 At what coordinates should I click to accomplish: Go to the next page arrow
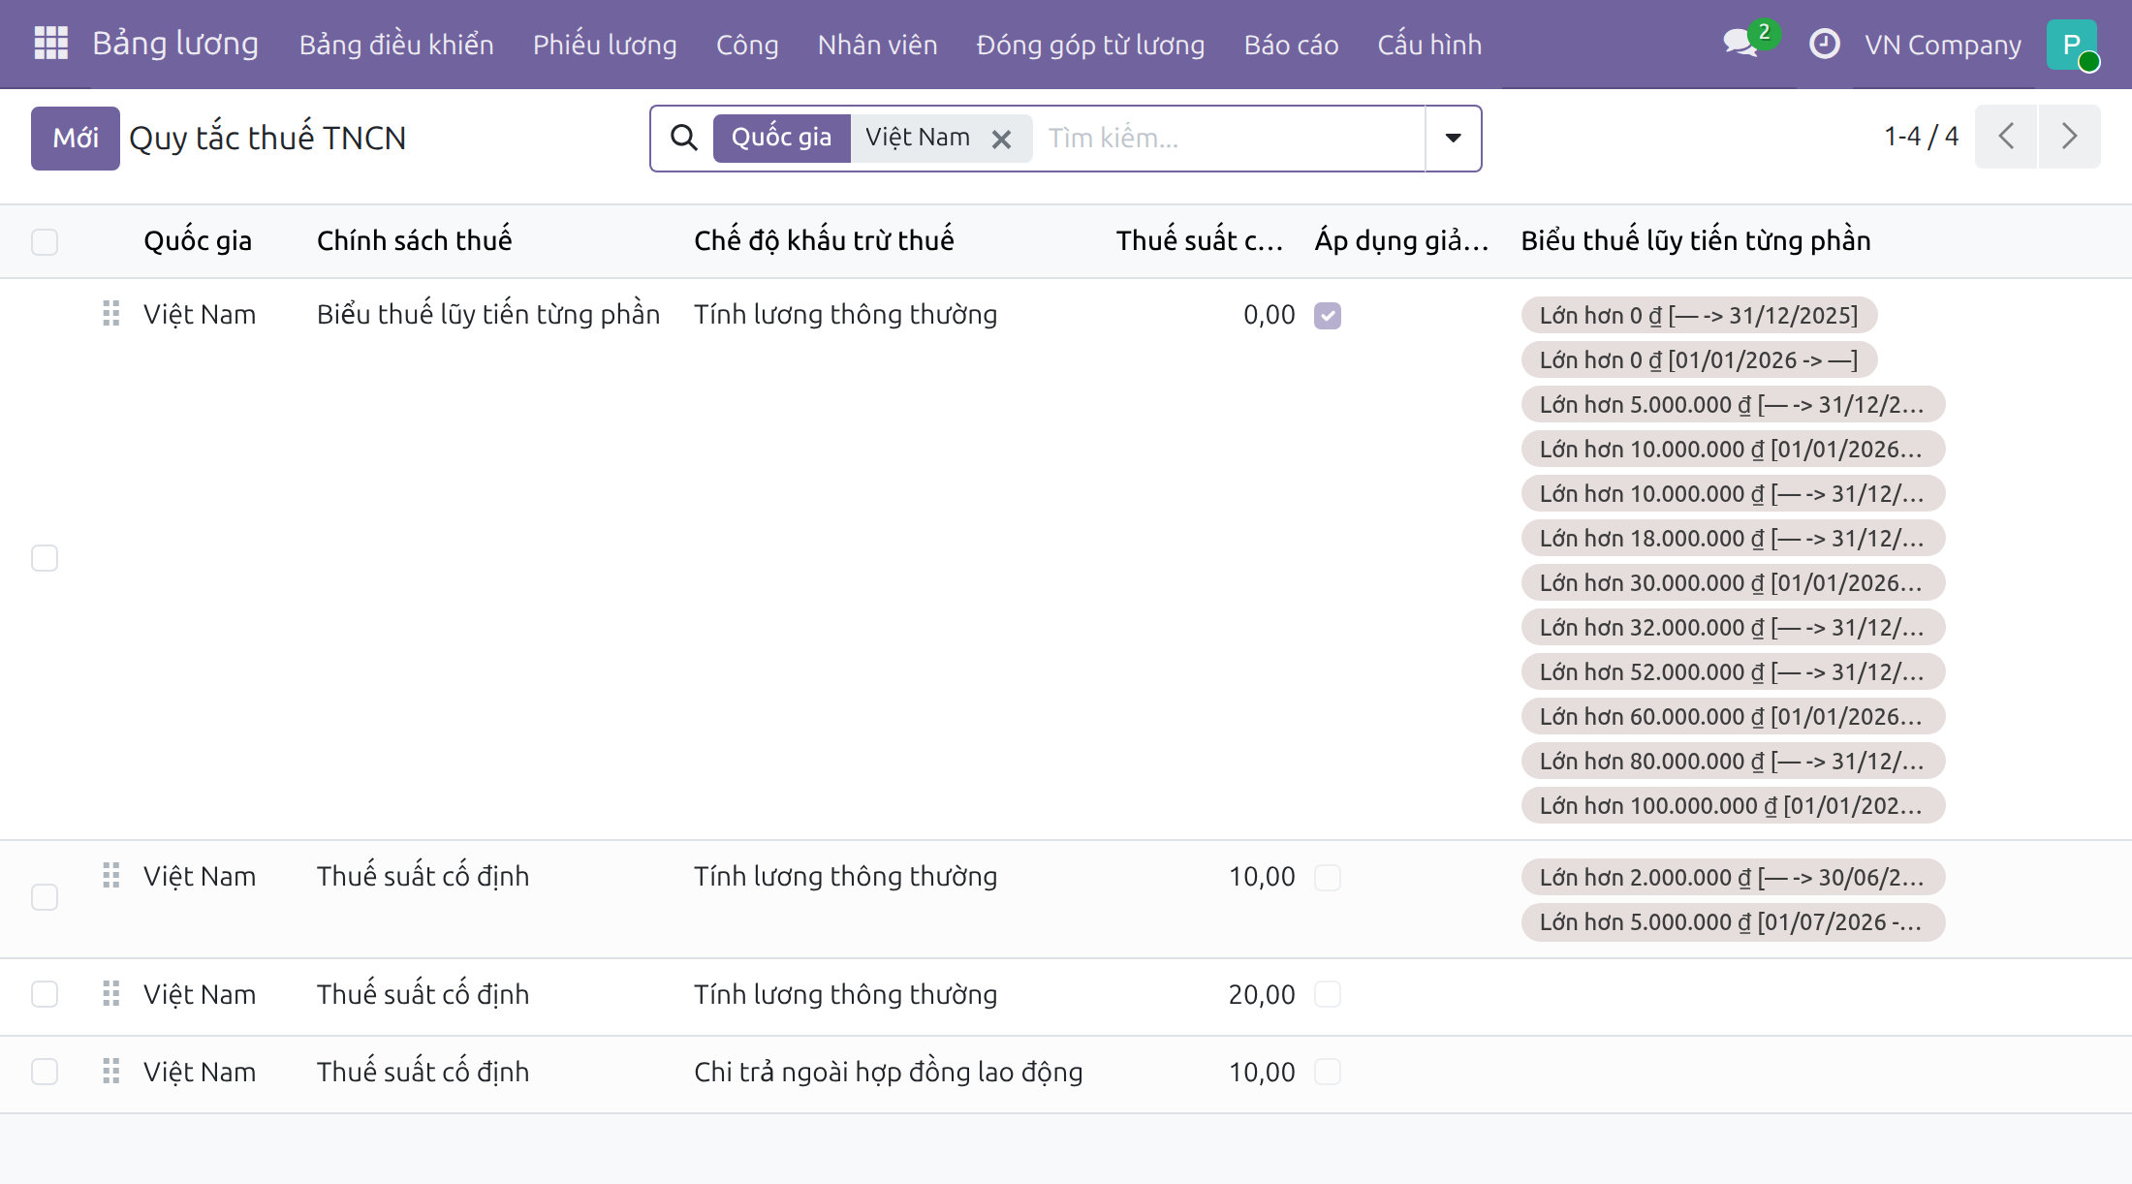coord(2069,137)
